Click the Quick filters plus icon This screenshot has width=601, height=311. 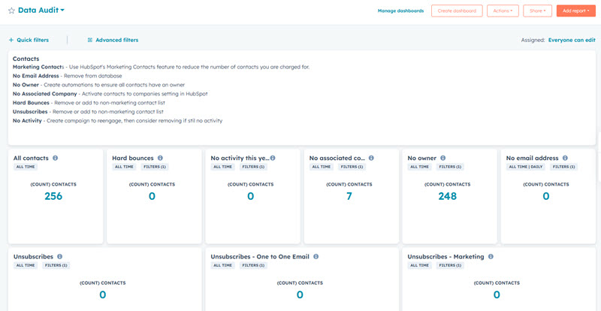tap(11, 40)
